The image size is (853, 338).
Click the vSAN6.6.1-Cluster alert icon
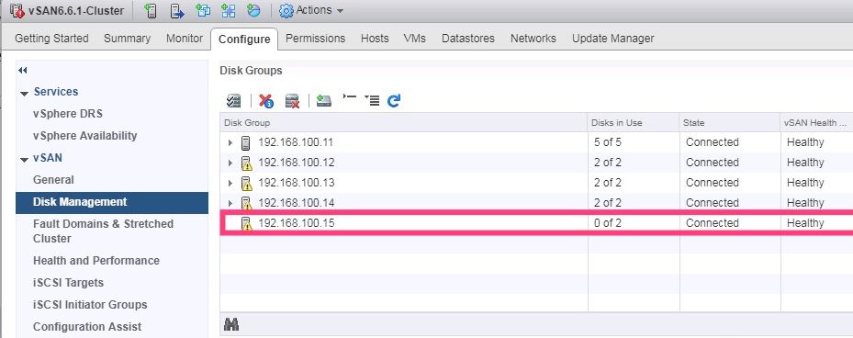point(18,10)
